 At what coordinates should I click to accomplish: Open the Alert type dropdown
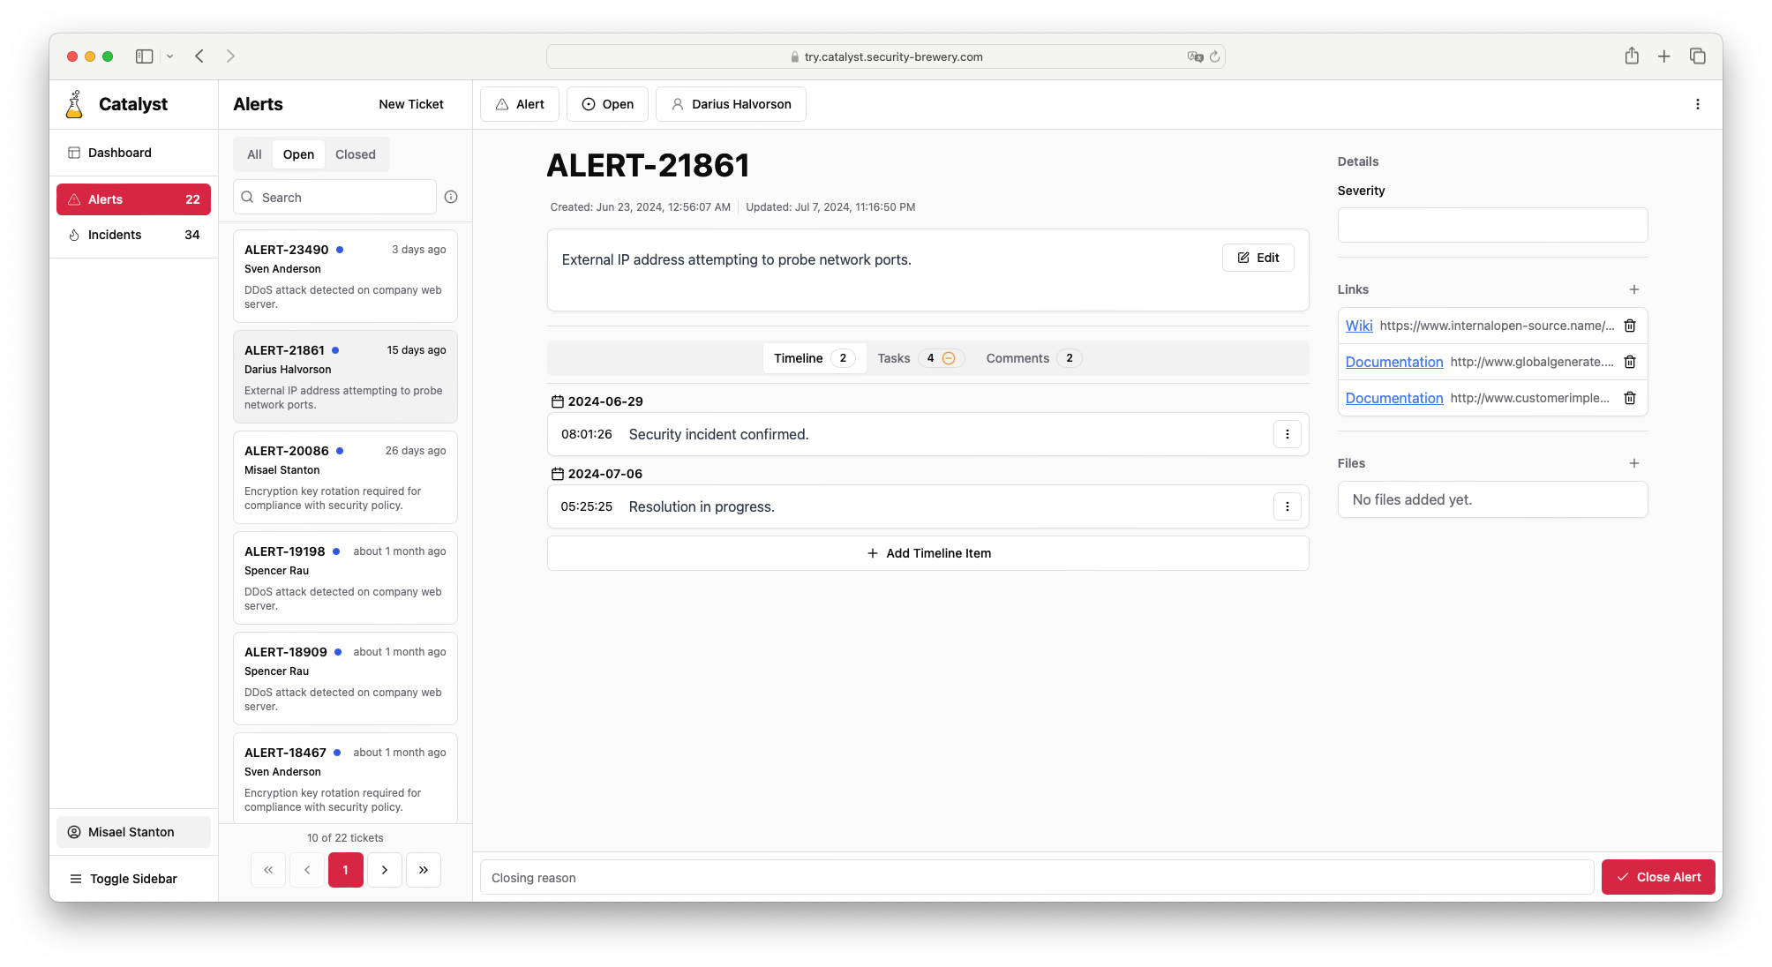[x=519, y=104]
